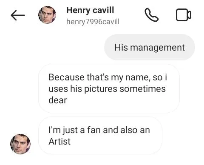The height and width of the screenshot is (165, 204).
Task: Tap the sender avatar beside the last message
Action: tap(20, 144)
